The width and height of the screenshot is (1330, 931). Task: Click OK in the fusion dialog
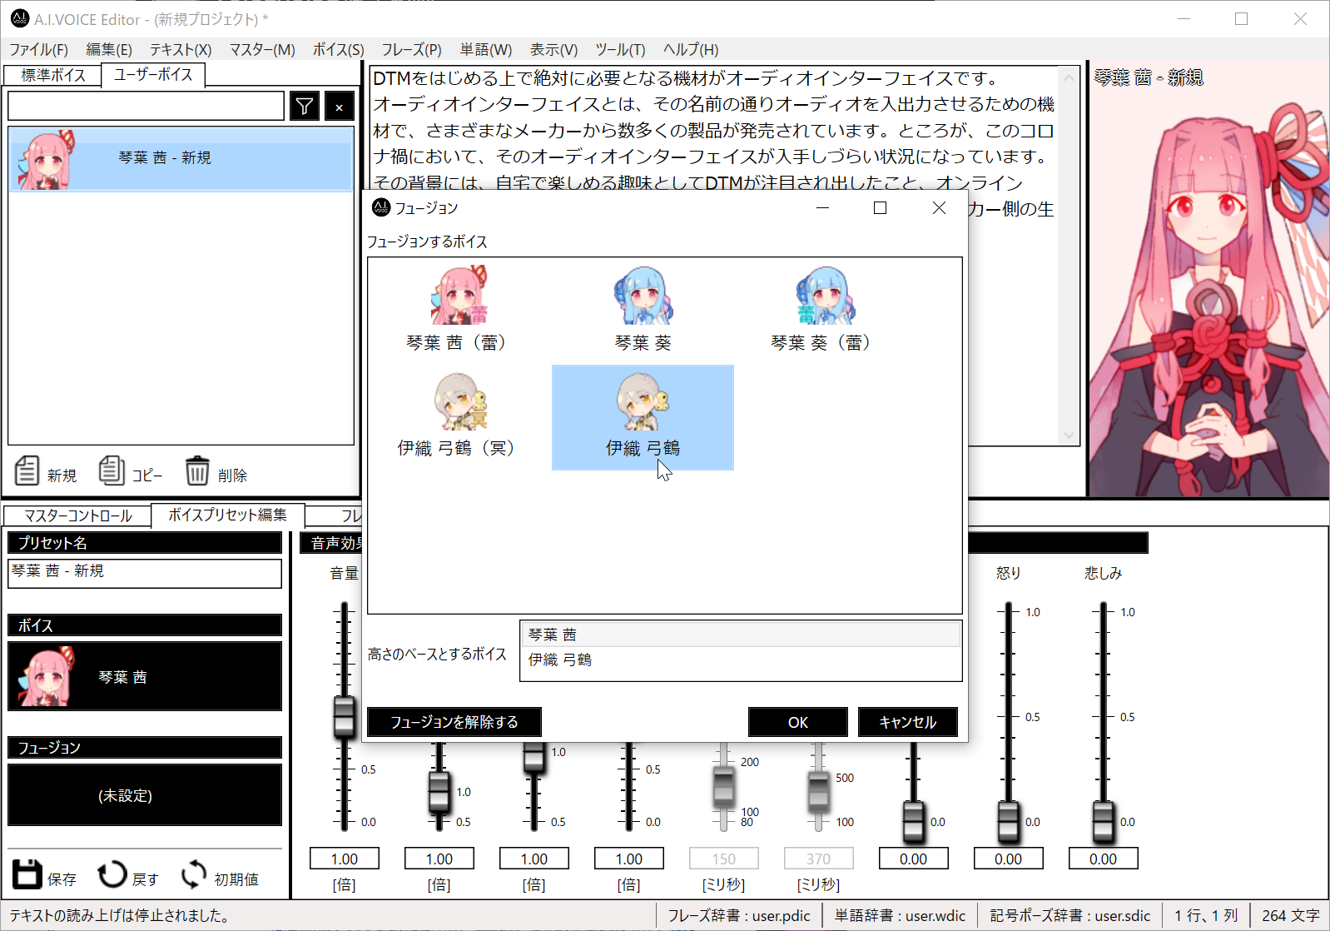click(x=797, y=722)
